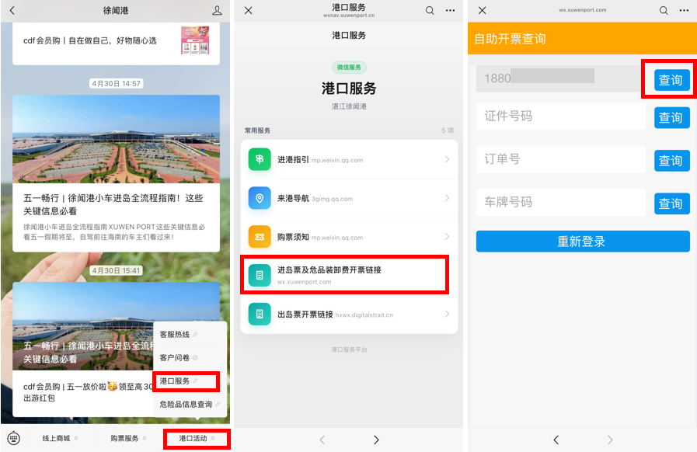Click the phone number field 1880

pyautogui.click(x=559, y=78)
